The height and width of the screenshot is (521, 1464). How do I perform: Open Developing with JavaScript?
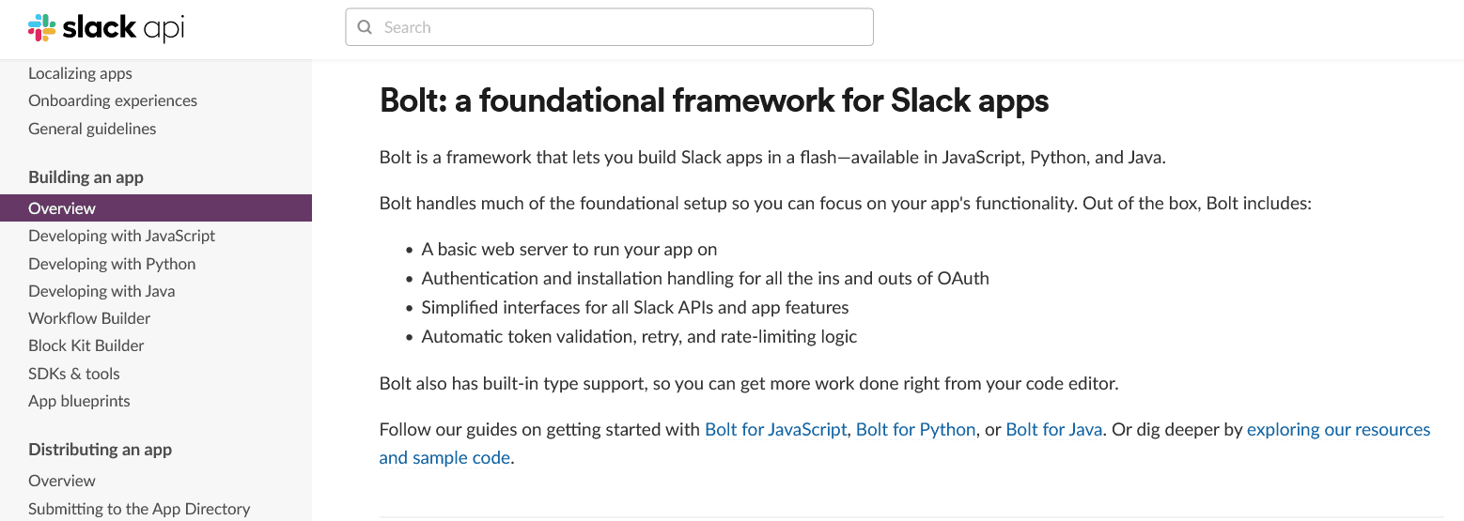[121, 236]
